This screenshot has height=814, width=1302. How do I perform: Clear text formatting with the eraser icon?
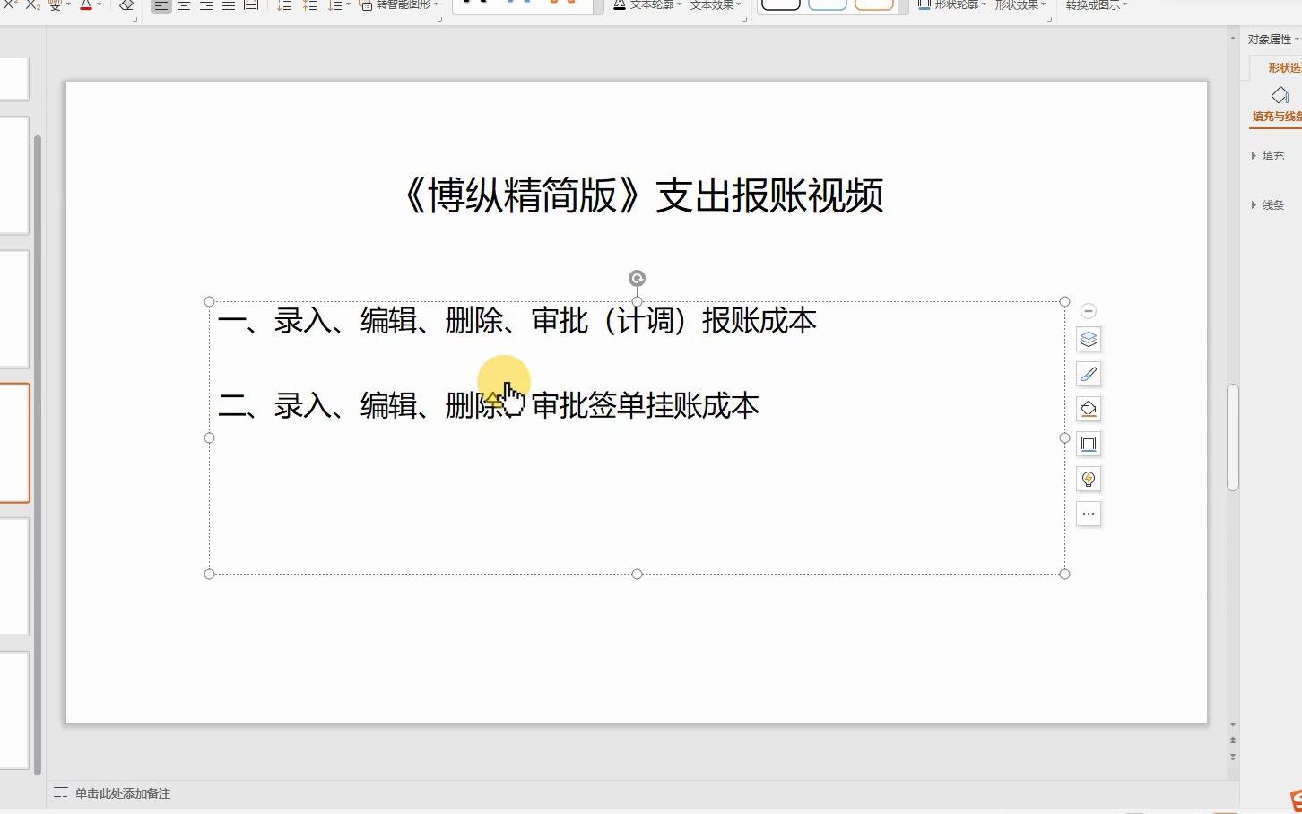[126, 4]
